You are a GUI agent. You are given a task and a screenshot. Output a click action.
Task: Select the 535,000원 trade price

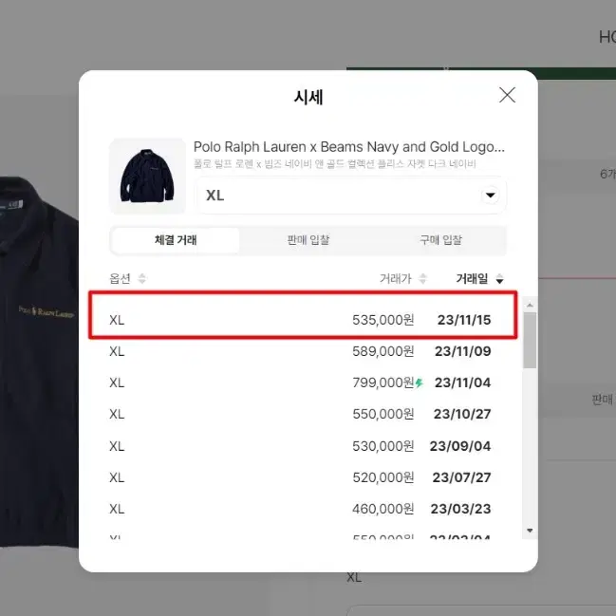(x=383, y=320)
